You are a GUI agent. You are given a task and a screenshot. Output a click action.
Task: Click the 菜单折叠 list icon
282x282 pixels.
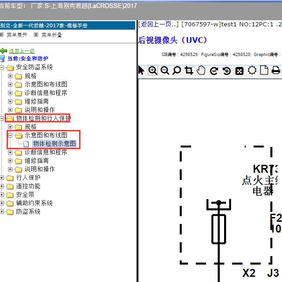36,34
